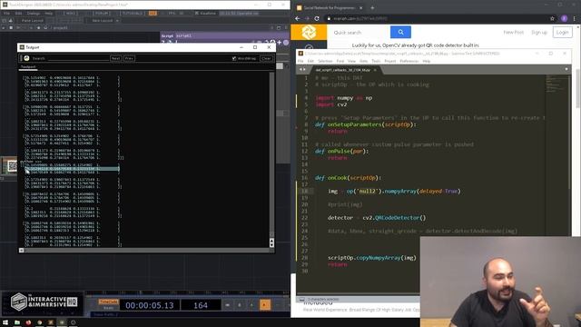Click the Login button
This screenshot has height=327, width=581.
[x=562, y=33]
